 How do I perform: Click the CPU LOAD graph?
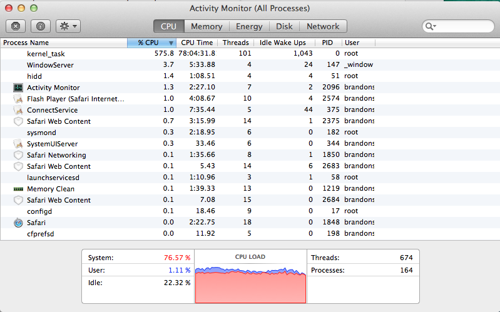[x=250, y=284]
